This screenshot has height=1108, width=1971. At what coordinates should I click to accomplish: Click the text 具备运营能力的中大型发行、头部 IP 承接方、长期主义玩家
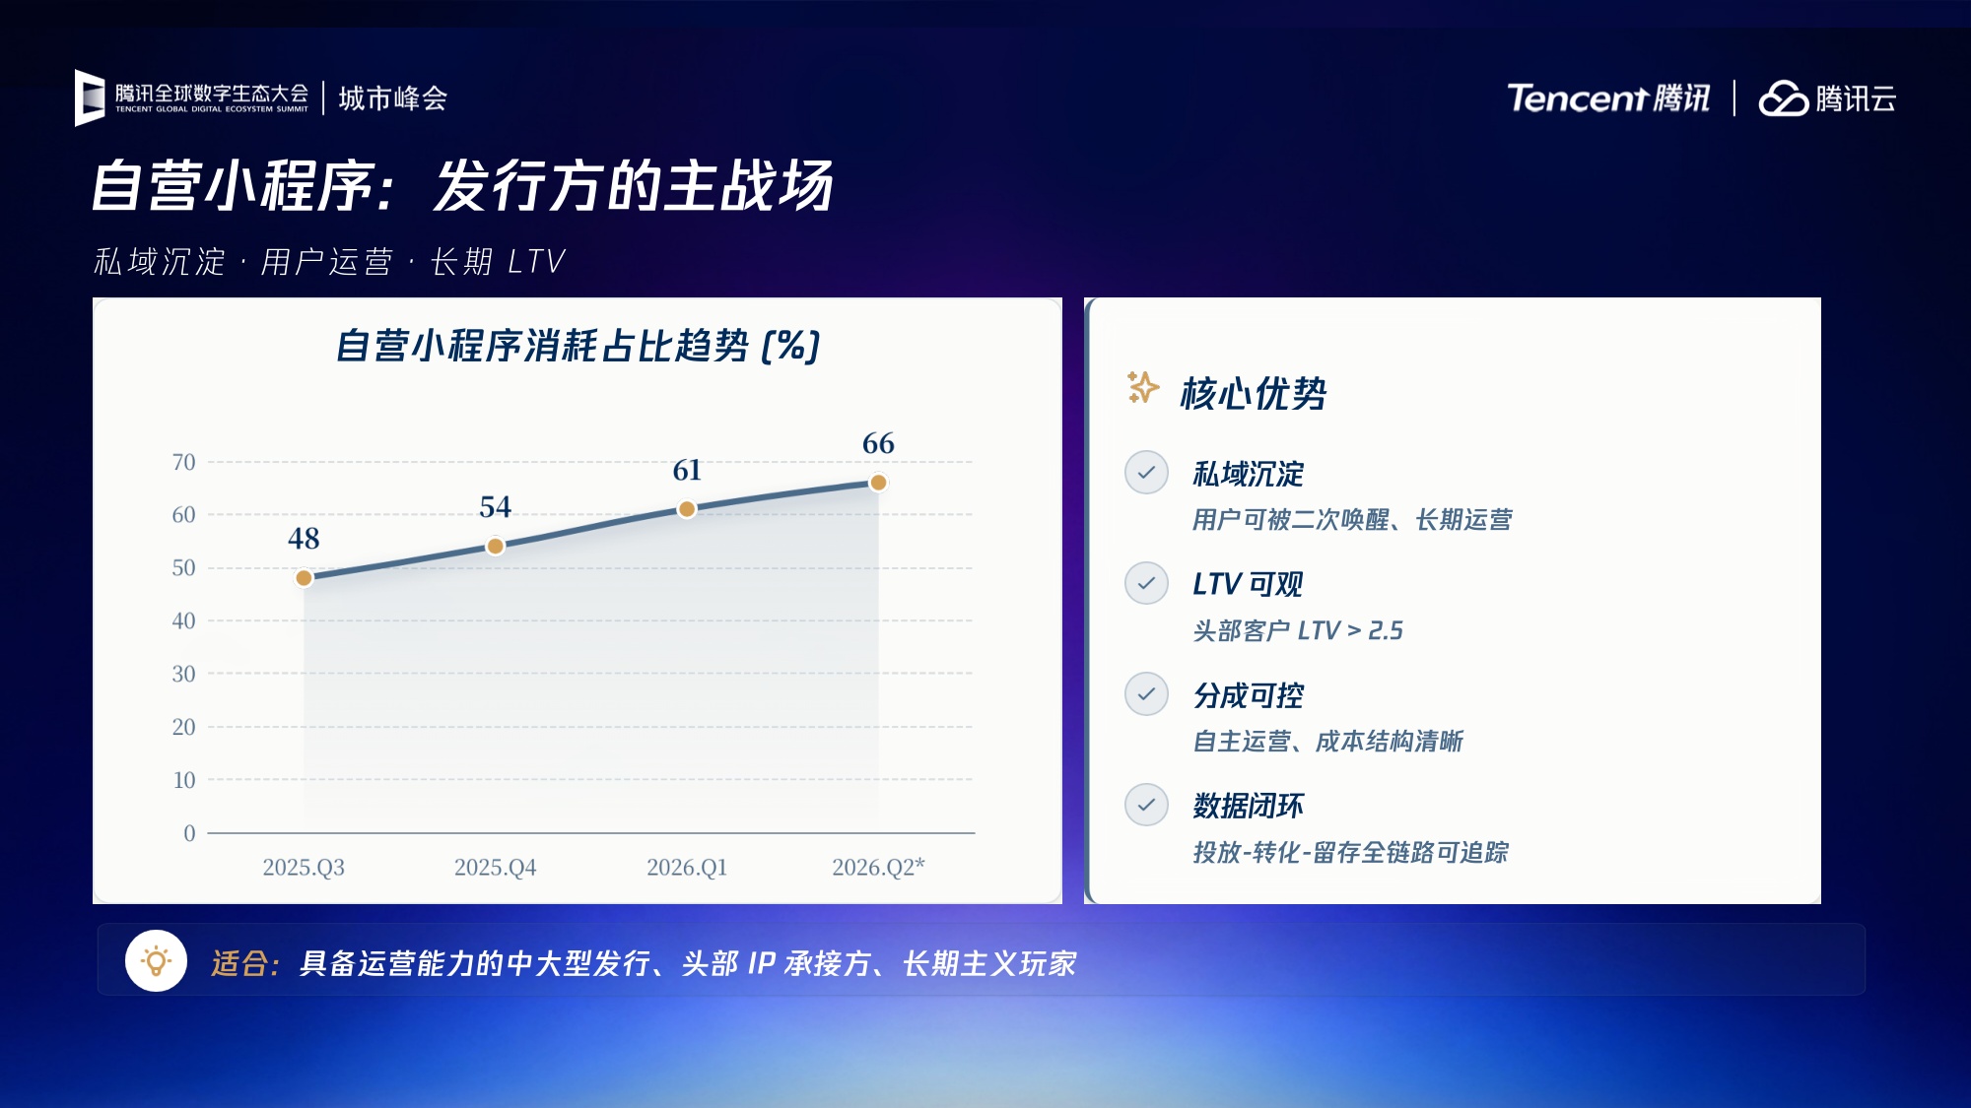coord(688,962)
